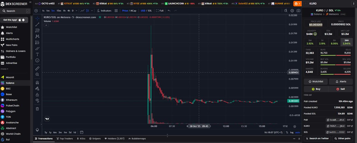Click the Hide ad link
357x143 pixels.
[308, 95]
